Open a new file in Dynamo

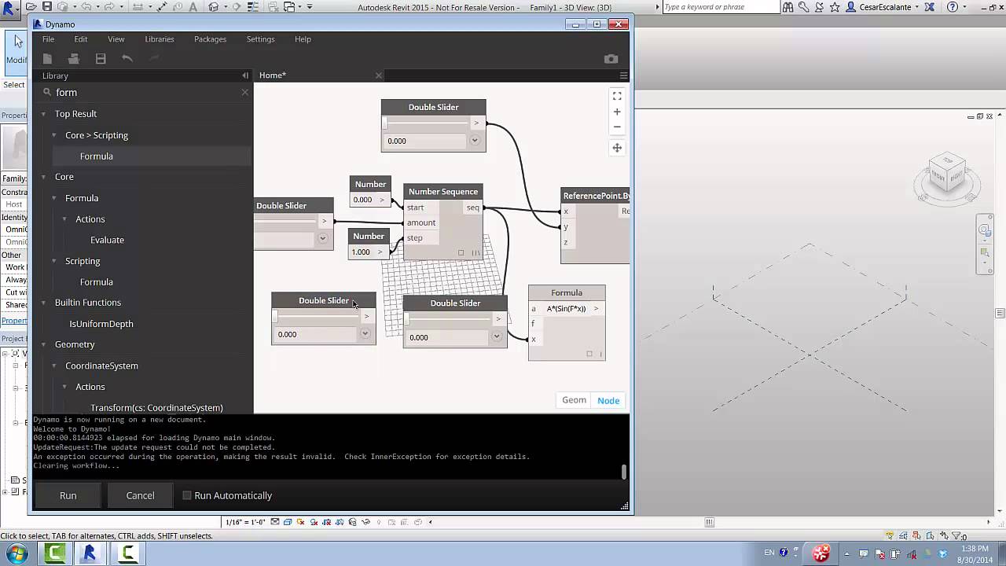[47, 58]
